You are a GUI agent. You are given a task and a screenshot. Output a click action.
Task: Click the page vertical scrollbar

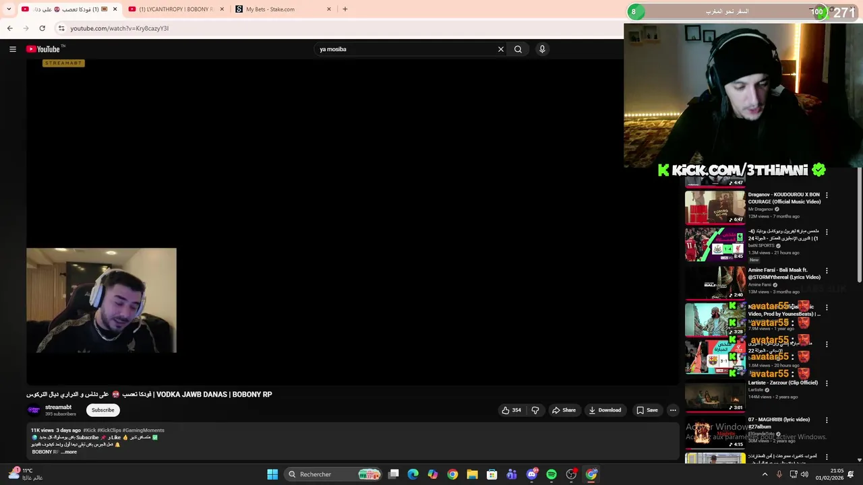coord(859,226)
